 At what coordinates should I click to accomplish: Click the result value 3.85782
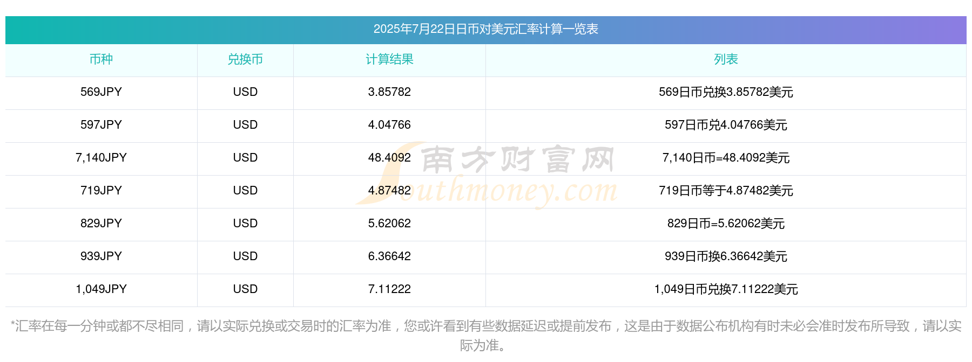[x=389, y=92]
